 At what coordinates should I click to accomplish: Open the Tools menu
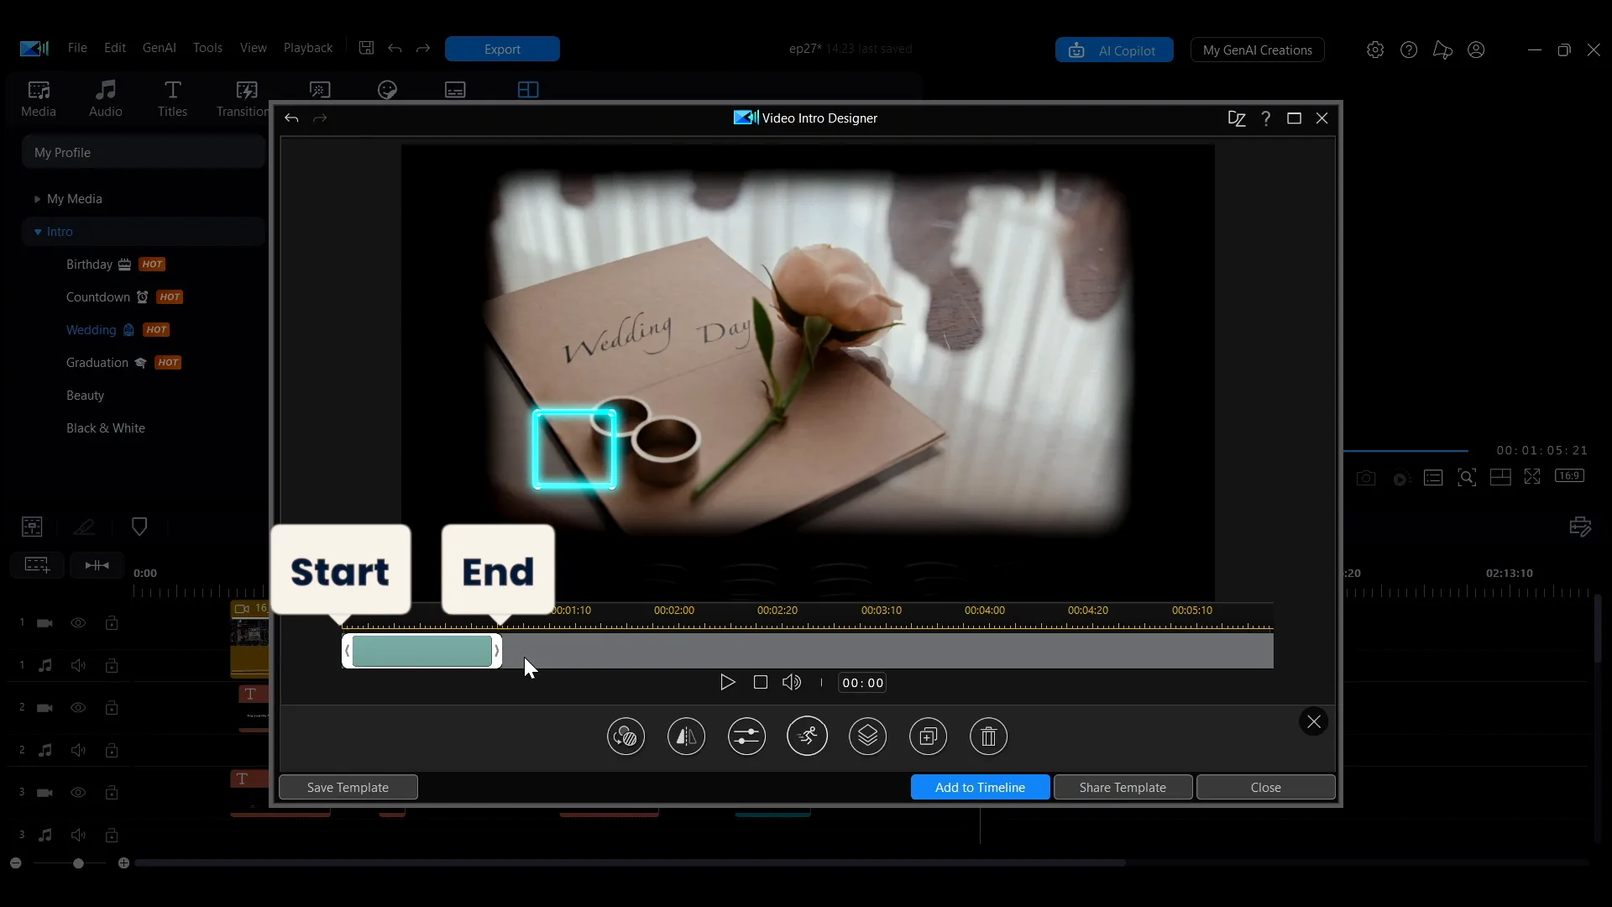click(x=207, y=48)
